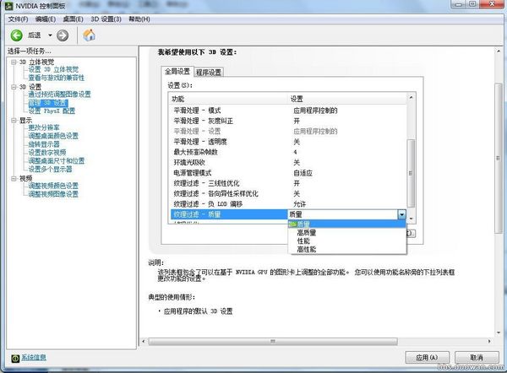Click the NVIDIA logo in title bar
The width and height of the screenshot is (507, 373).
pos(8,6)
